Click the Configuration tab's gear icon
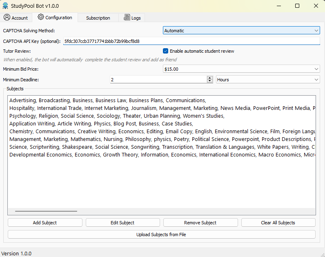Screen dimensions: 325x257 tap(41, 17)
